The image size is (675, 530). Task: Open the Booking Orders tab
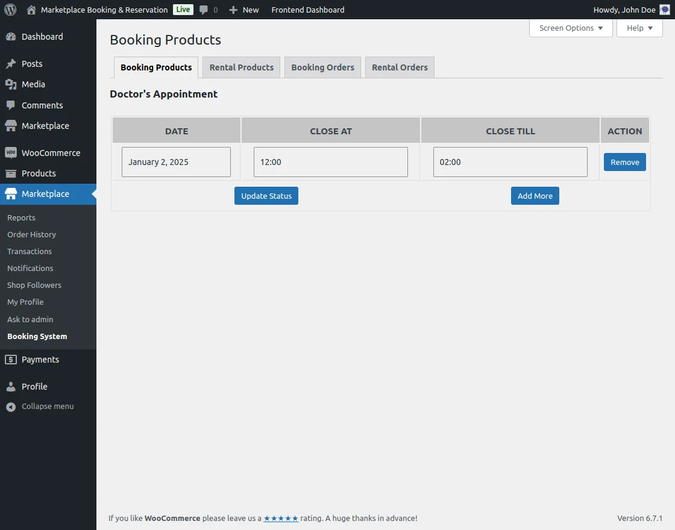click(322, 67)
